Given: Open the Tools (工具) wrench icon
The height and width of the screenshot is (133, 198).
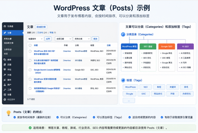Looking at the screenshot, I should click(x=5, y=90).
